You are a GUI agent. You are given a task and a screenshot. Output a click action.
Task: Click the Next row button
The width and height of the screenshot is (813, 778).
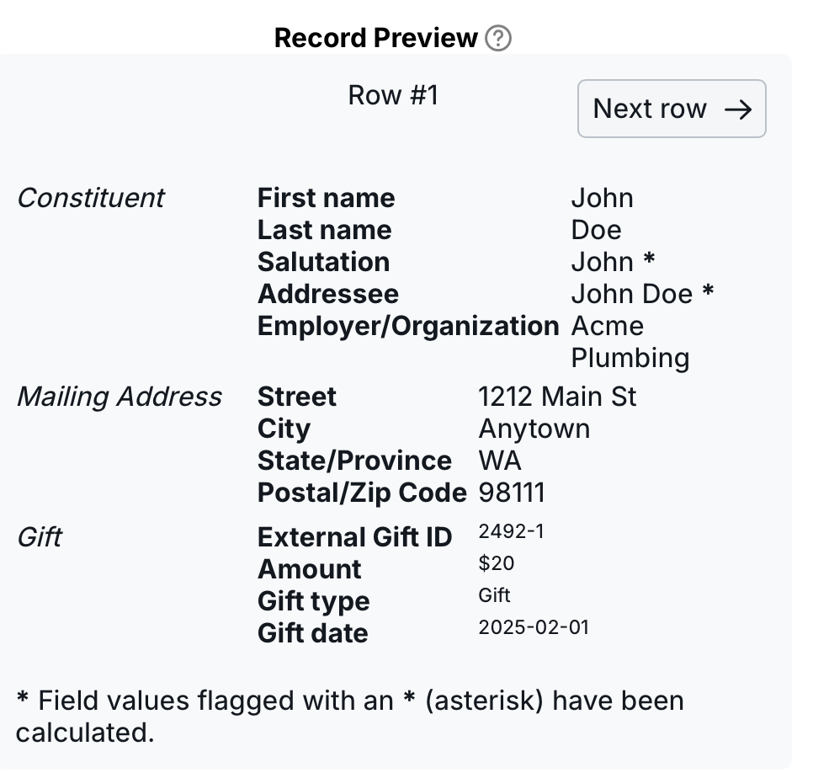pos(671,109)
